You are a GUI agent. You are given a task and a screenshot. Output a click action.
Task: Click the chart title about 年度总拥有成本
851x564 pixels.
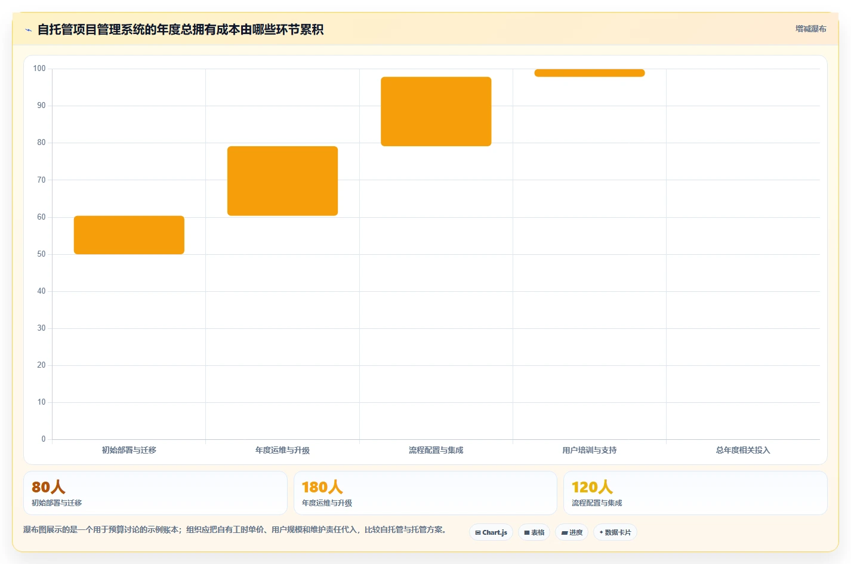click(180, 29)
